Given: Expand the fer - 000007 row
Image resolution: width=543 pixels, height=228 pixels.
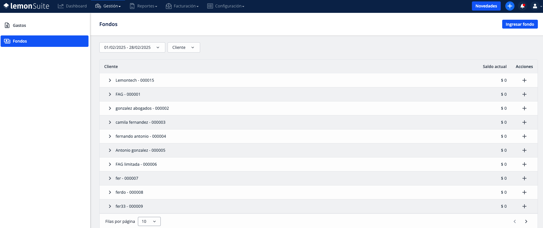Looking at the screenshot, I should pos(110,178).
